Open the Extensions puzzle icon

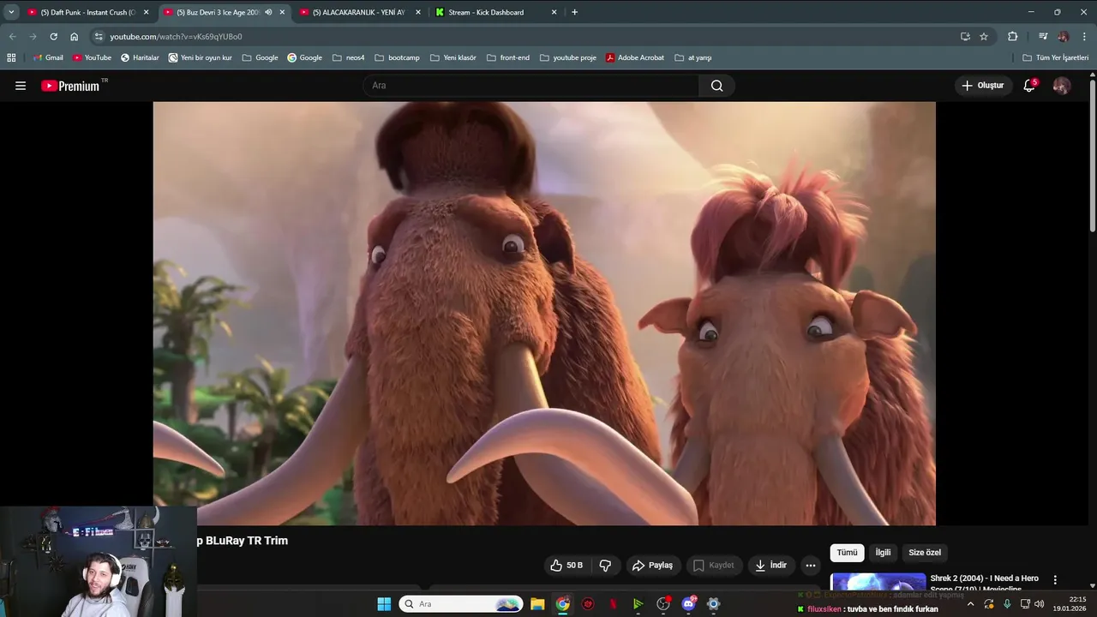tap(1012, 37)
